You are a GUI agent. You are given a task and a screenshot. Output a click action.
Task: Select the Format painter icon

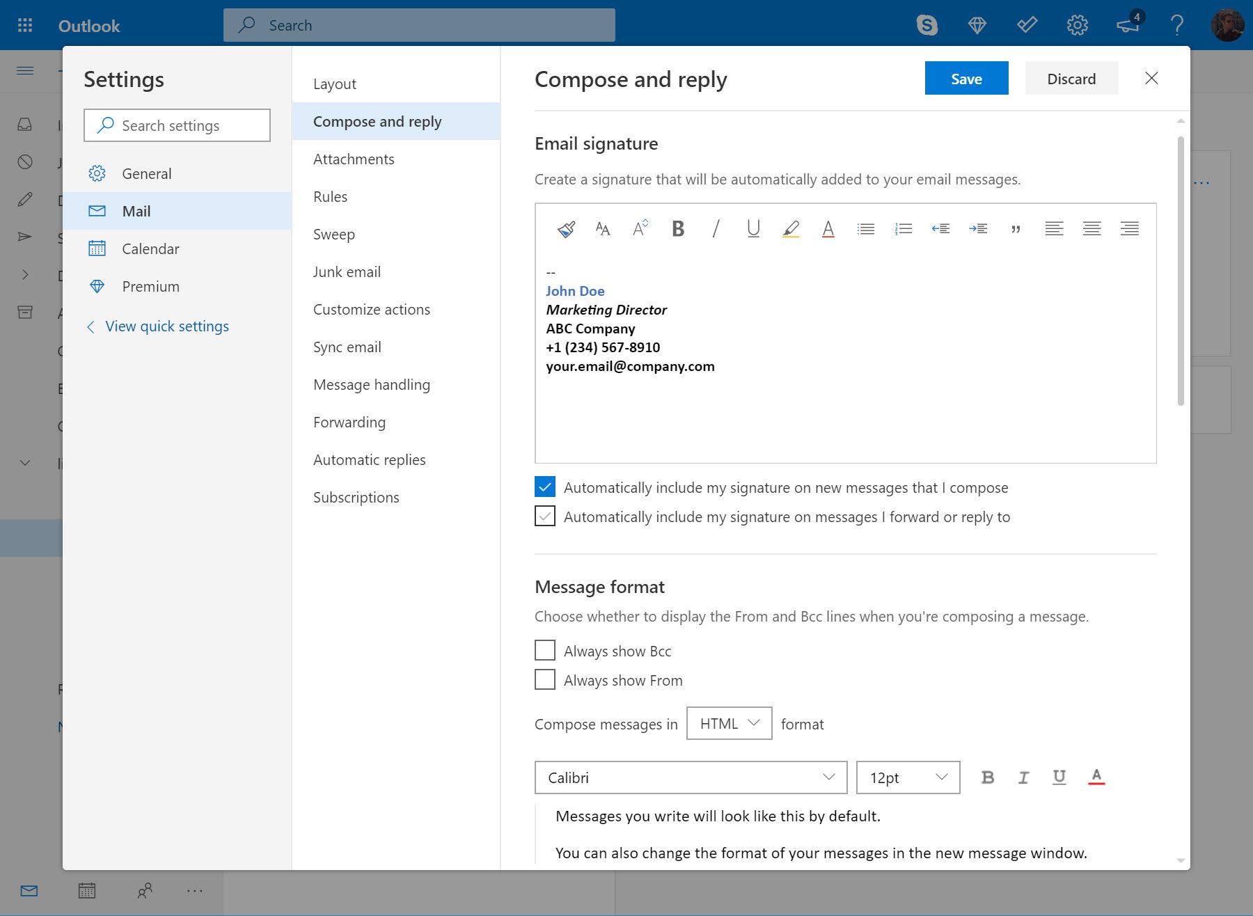pos(565,228)
